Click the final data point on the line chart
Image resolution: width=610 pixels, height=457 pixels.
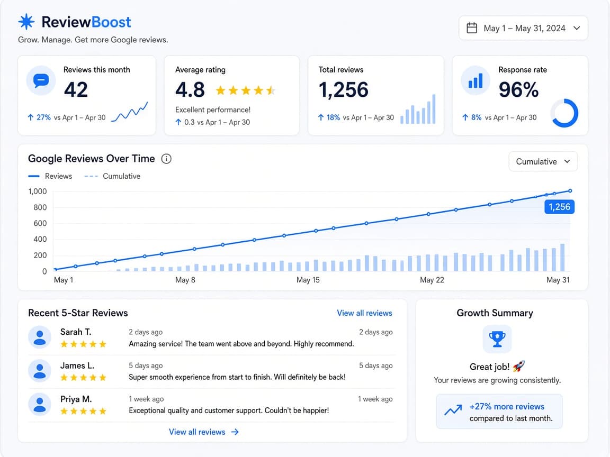coord(570,191)
